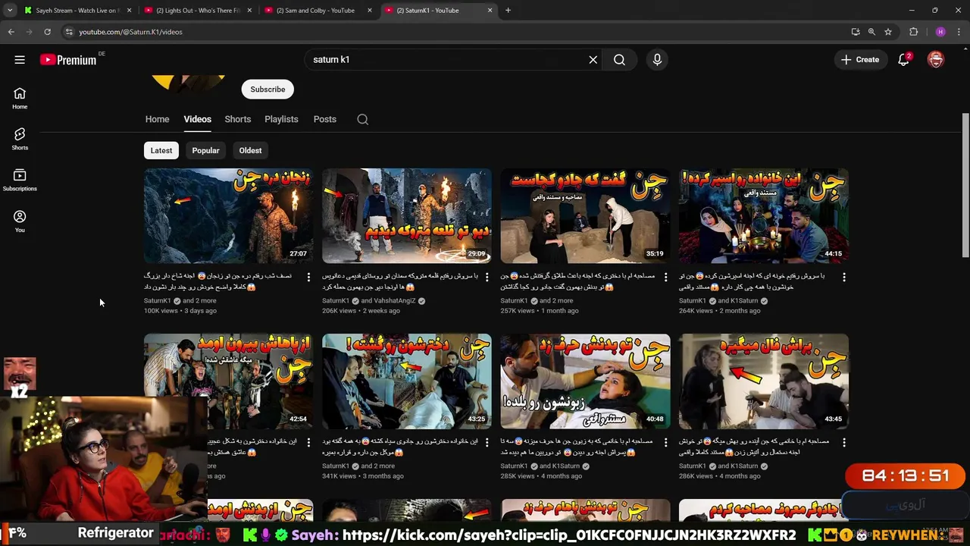970x546 pixels.
Task: Sort videos by Latest chip
Action: [x=161, y=150]
